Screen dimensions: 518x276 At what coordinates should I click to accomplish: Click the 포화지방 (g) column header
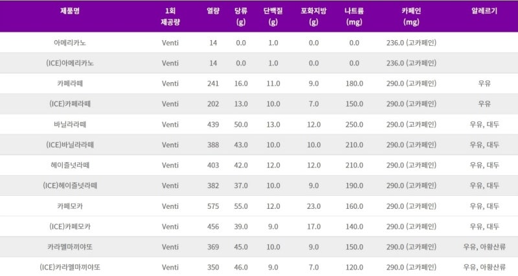point(313,16)
